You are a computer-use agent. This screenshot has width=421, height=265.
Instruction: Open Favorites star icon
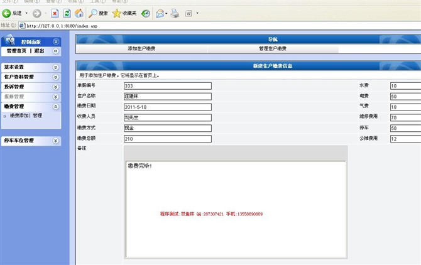[116, 13]
